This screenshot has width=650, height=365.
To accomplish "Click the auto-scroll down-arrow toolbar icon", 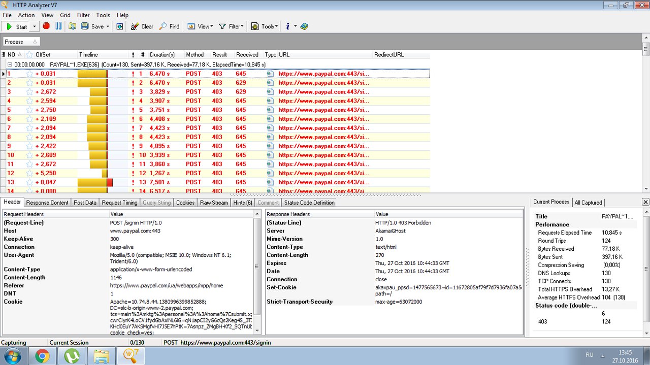I will 120,26.
